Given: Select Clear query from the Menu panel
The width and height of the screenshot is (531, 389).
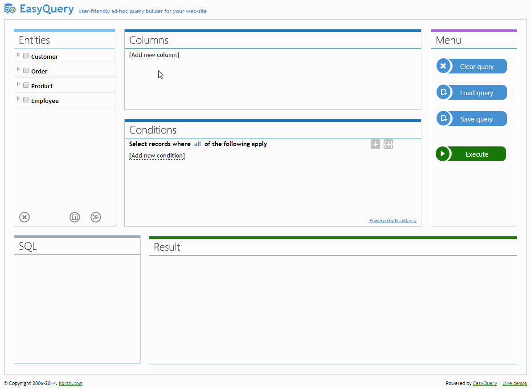Looking at the screenshot, I should [477, 66].
